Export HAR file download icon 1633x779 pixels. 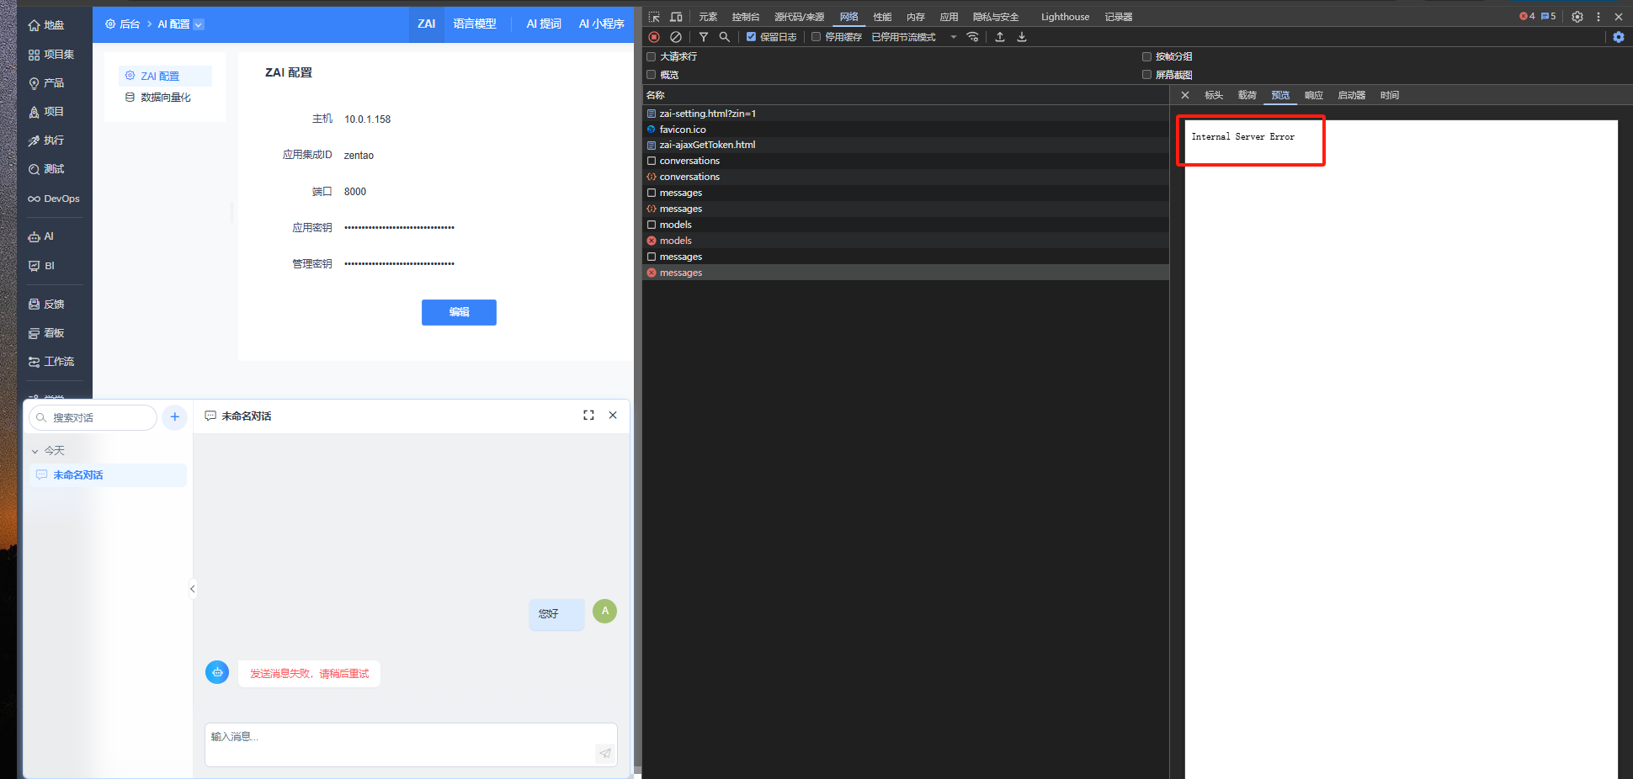point(1022,37)
